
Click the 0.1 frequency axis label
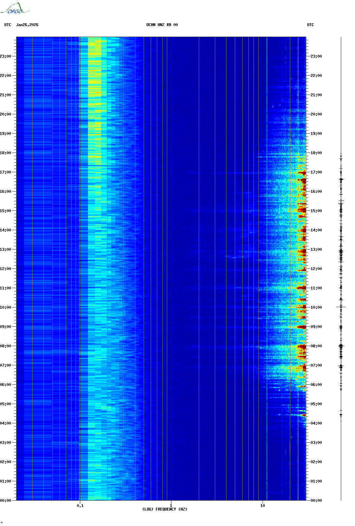[80, 506]
